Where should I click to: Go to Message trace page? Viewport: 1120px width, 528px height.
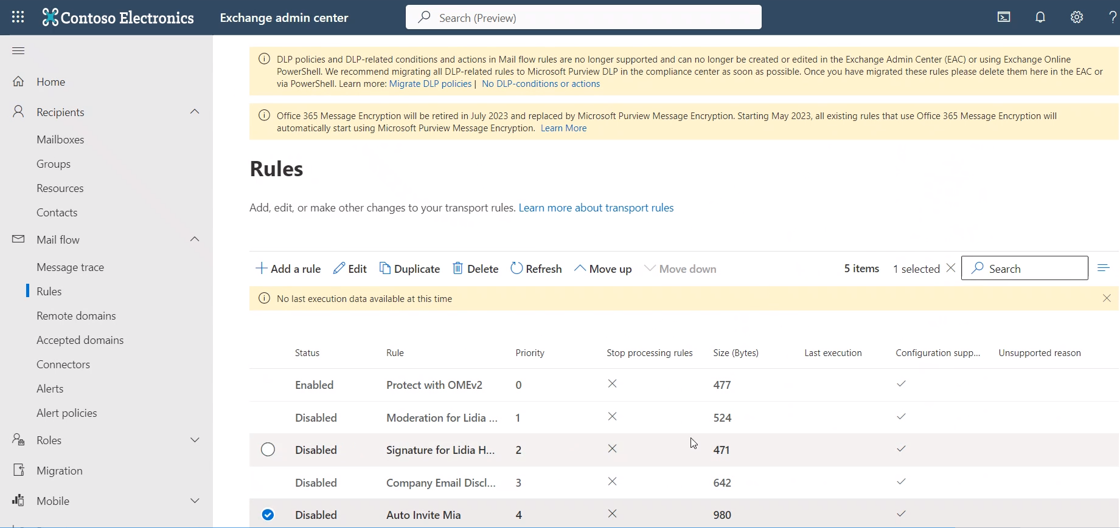tap(70, 267)
